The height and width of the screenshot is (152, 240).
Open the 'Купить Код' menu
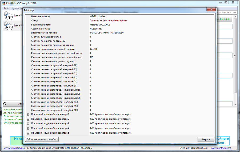point(17,8)
